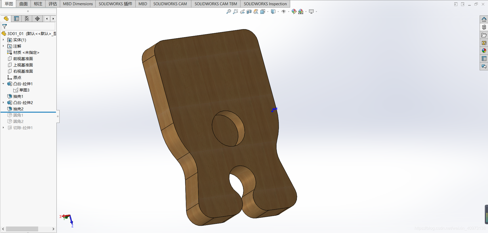The width and height of the screenshot is (488, 233).
Task: Open the File Explorer task pane folder
Action: point(484,35)
